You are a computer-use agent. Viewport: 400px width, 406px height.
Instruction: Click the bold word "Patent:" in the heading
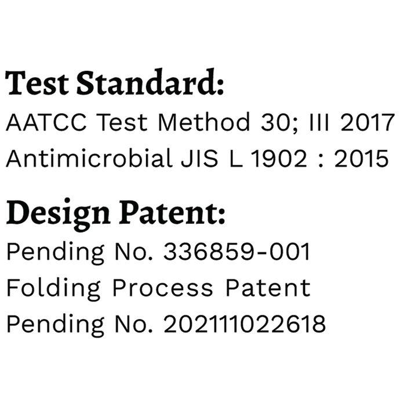173,213
